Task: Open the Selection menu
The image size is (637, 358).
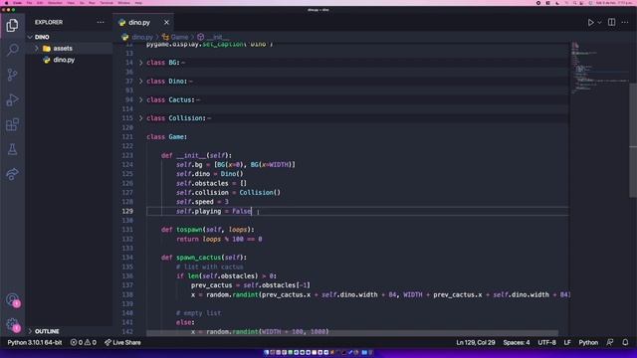Action: pyautogui.click(x=55, y=3)
